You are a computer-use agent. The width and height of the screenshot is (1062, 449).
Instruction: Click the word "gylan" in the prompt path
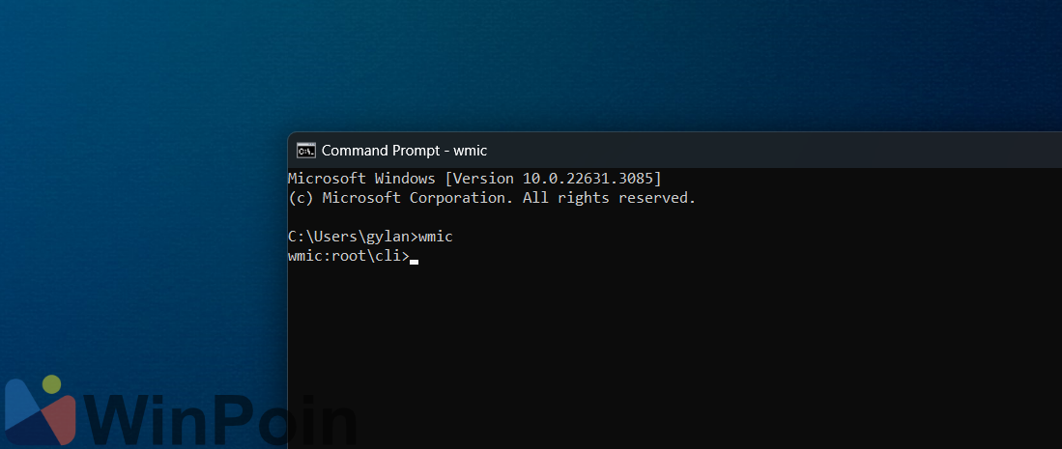[390, 237]
